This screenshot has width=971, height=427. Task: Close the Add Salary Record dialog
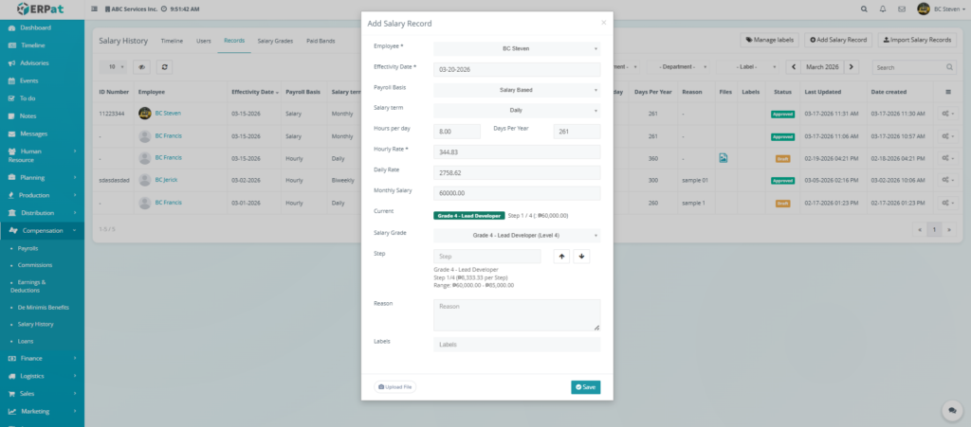tap(603, 22)
